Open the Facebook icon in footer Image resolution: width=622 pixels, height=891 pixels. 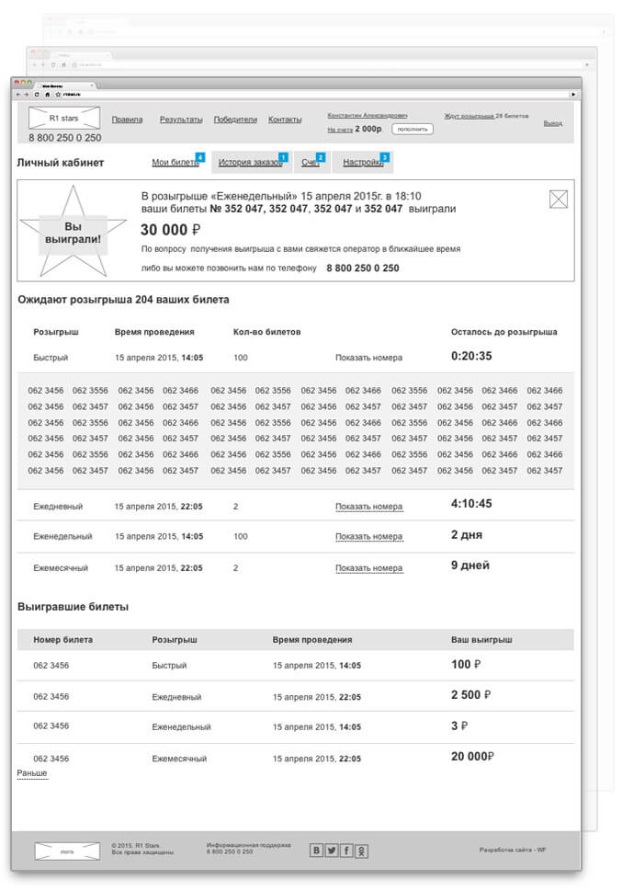pyautogui.click(x=346, y=851)
